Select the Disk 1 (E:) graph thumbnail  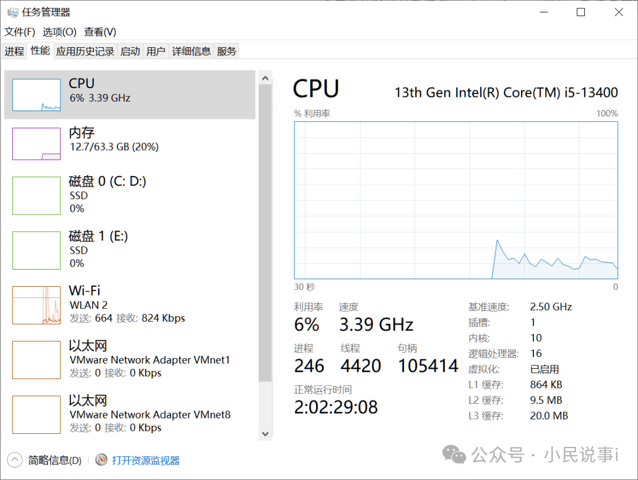tap(37, 250)
